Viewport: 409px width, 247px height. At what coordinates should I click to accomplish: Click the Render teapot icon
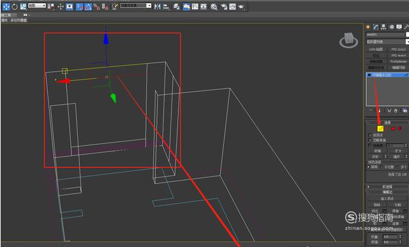click(x=241, y=6)
